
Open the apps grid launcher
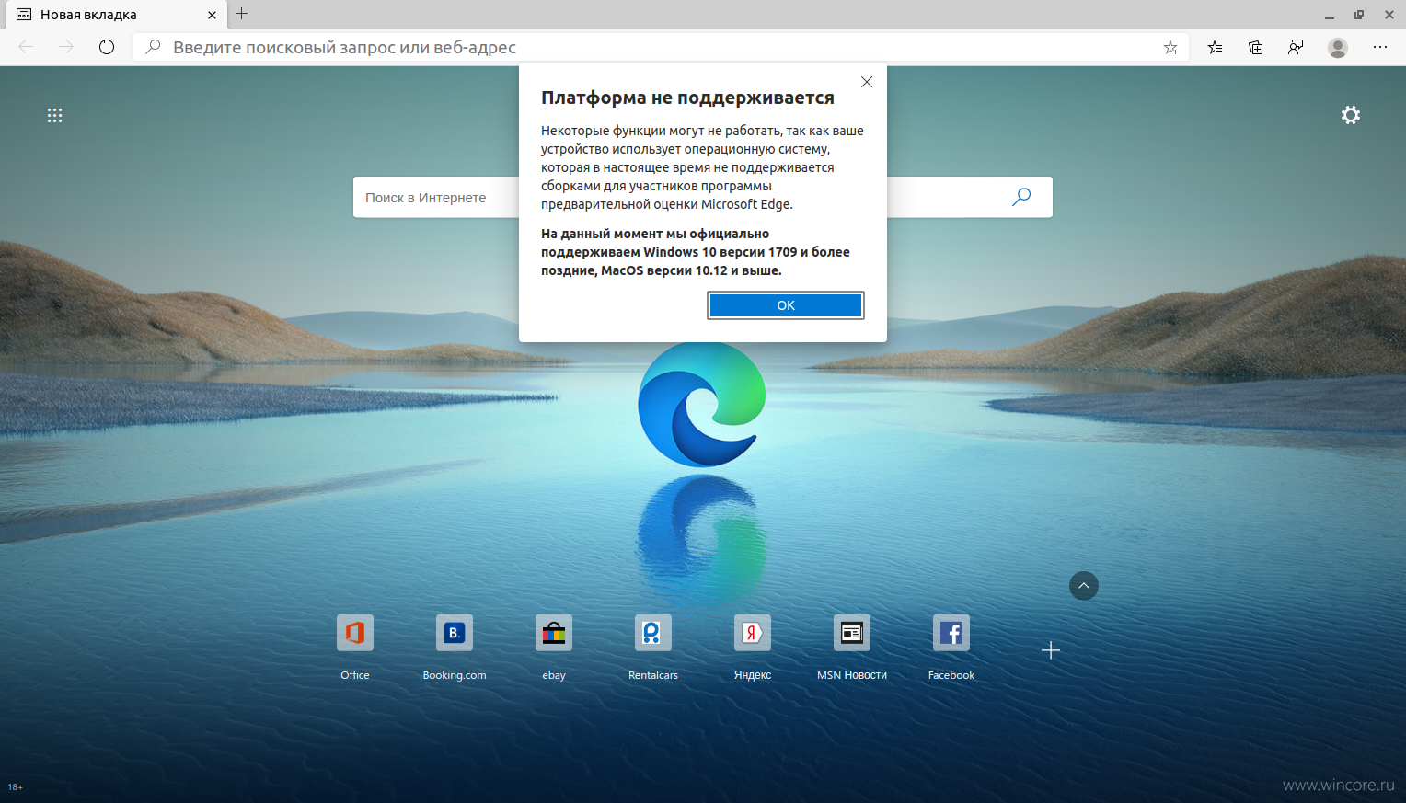click(55, 115)
